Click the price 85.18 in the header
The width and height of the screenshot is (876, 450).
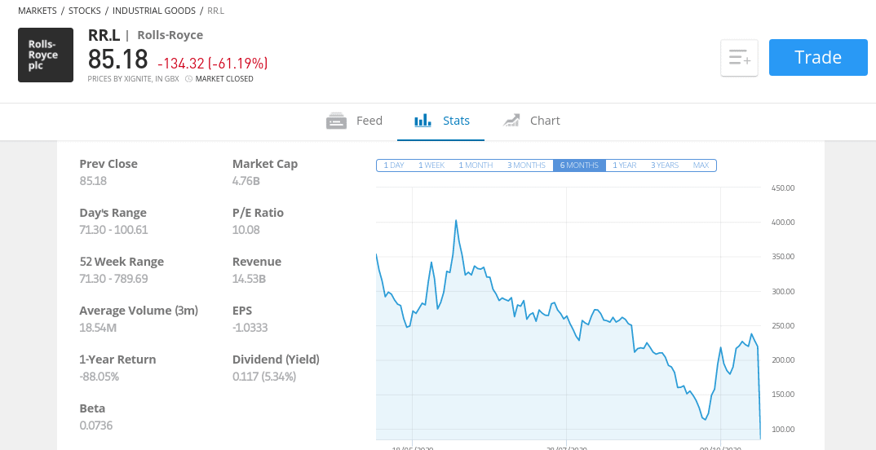click(x=118, y=60)
